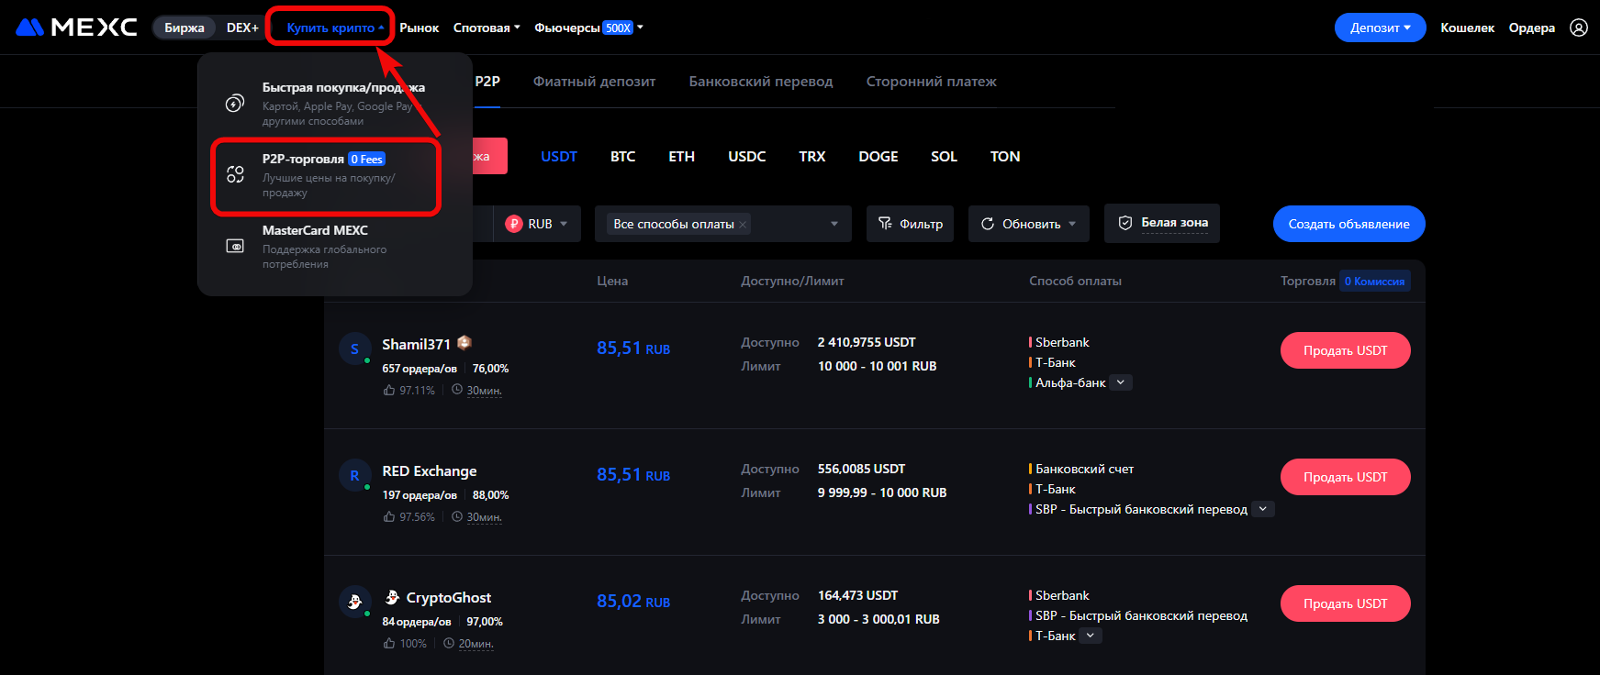Image resolution: width=1600 pixels, height=675 pixels.
Task: Select the BTC coin tab
Action: tap(622, 157)
